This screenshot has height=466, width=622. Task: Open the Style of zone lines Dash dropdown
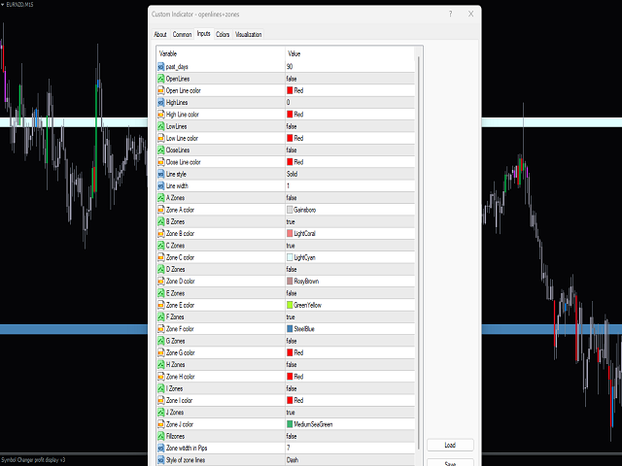(x=350, y=459)
